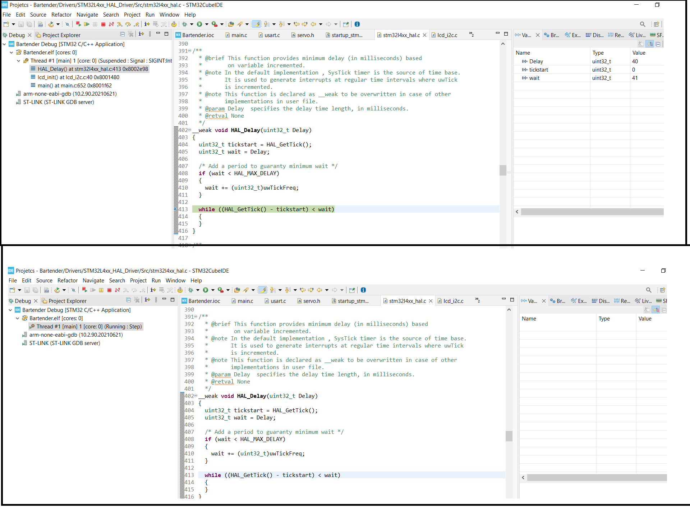This screenshot has height=518, width=690.
Task: Select lcd_init() stack frame in Debug view
Action: click(x=78, y=77)
